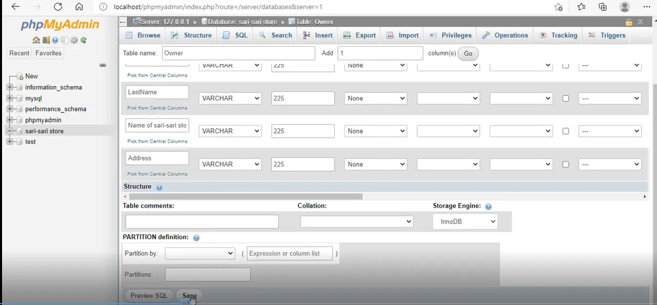Open navigation panel settings gear icon
657x305 pixels.
[x=74, y=40]
